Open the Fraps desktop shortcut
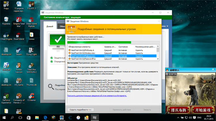The width and height of the screenshot is (216, 121). coord(6,5)
